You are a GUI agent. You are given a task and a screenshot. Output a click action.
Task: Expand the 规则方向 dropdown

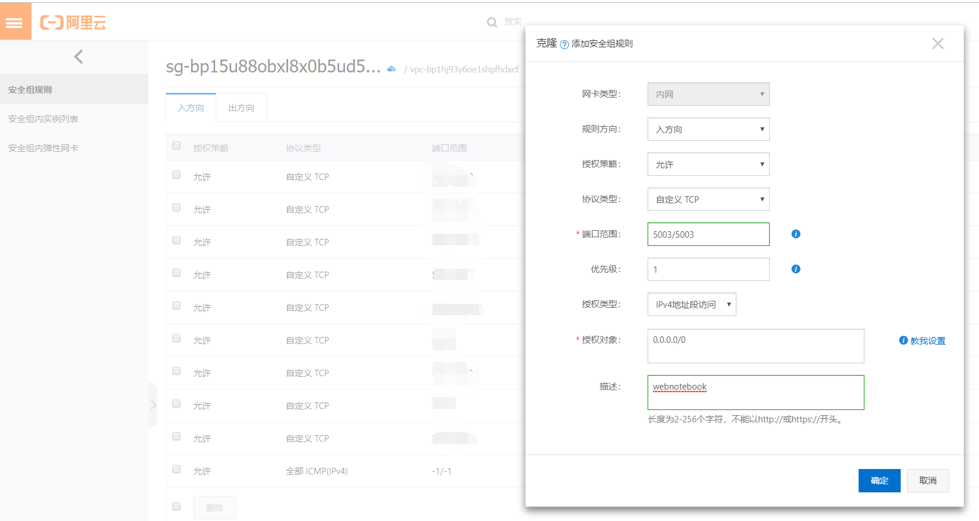point(708,129)
